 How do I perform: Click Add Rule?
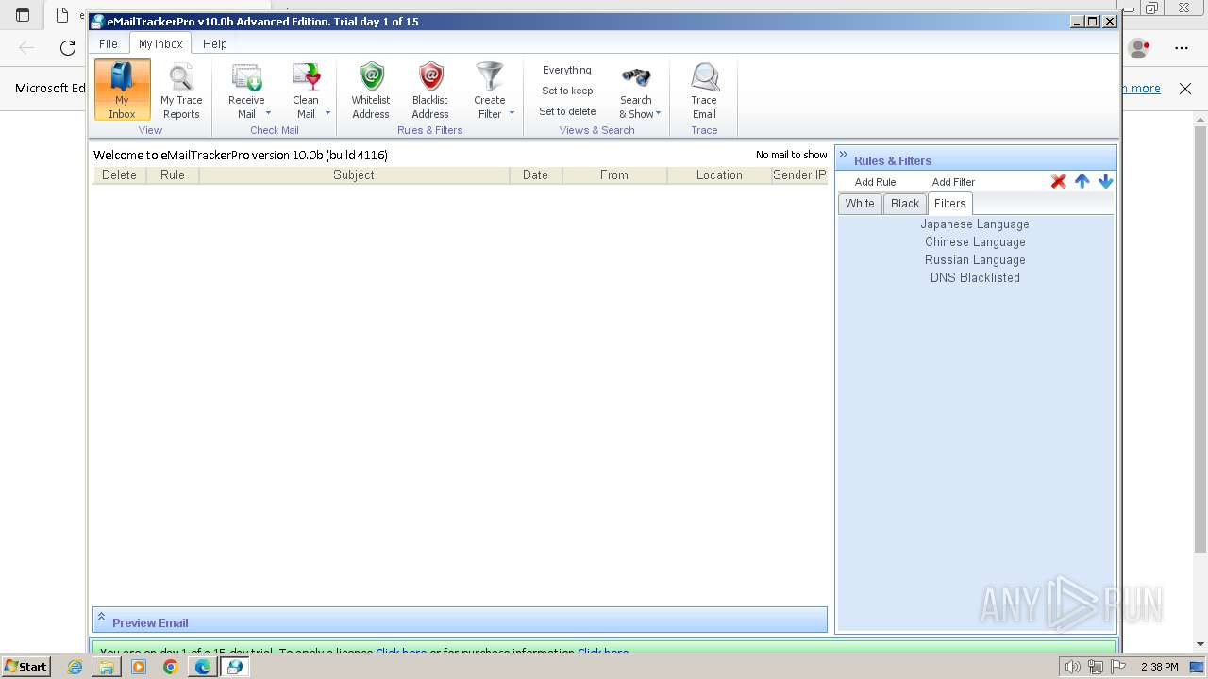click(x=875, y=182)
